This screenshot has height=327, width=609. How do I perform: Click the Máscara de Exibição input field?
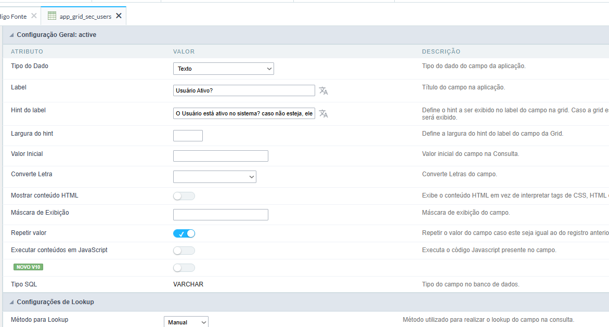[221, 215]
